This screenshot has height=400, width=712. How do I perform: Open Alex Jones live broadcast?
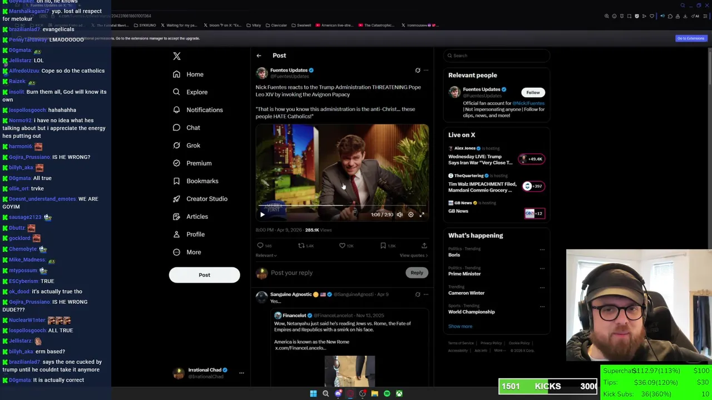(x=496, y=156)
